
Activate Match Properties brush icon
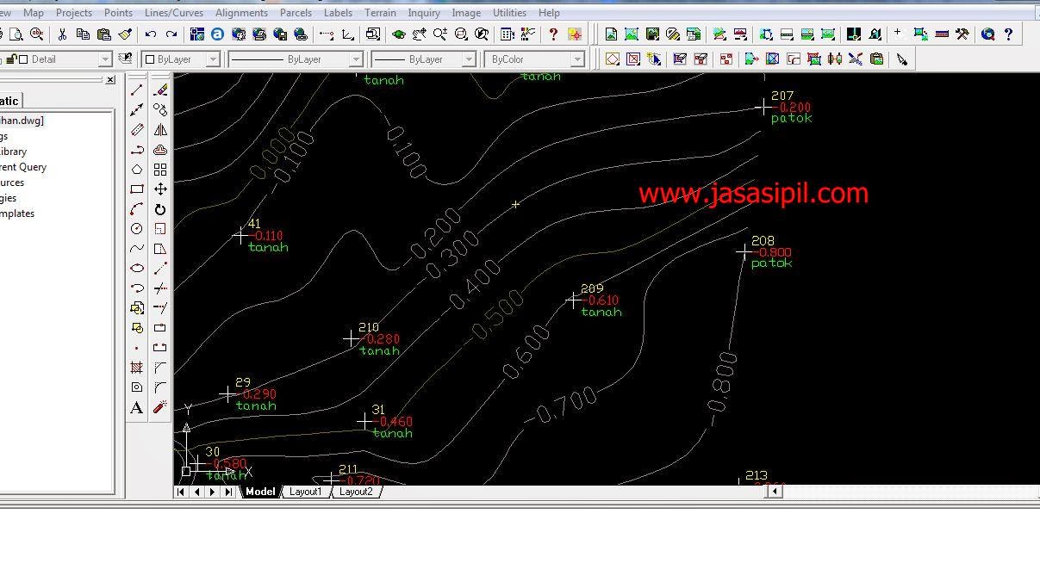click(x=124, y=34)
